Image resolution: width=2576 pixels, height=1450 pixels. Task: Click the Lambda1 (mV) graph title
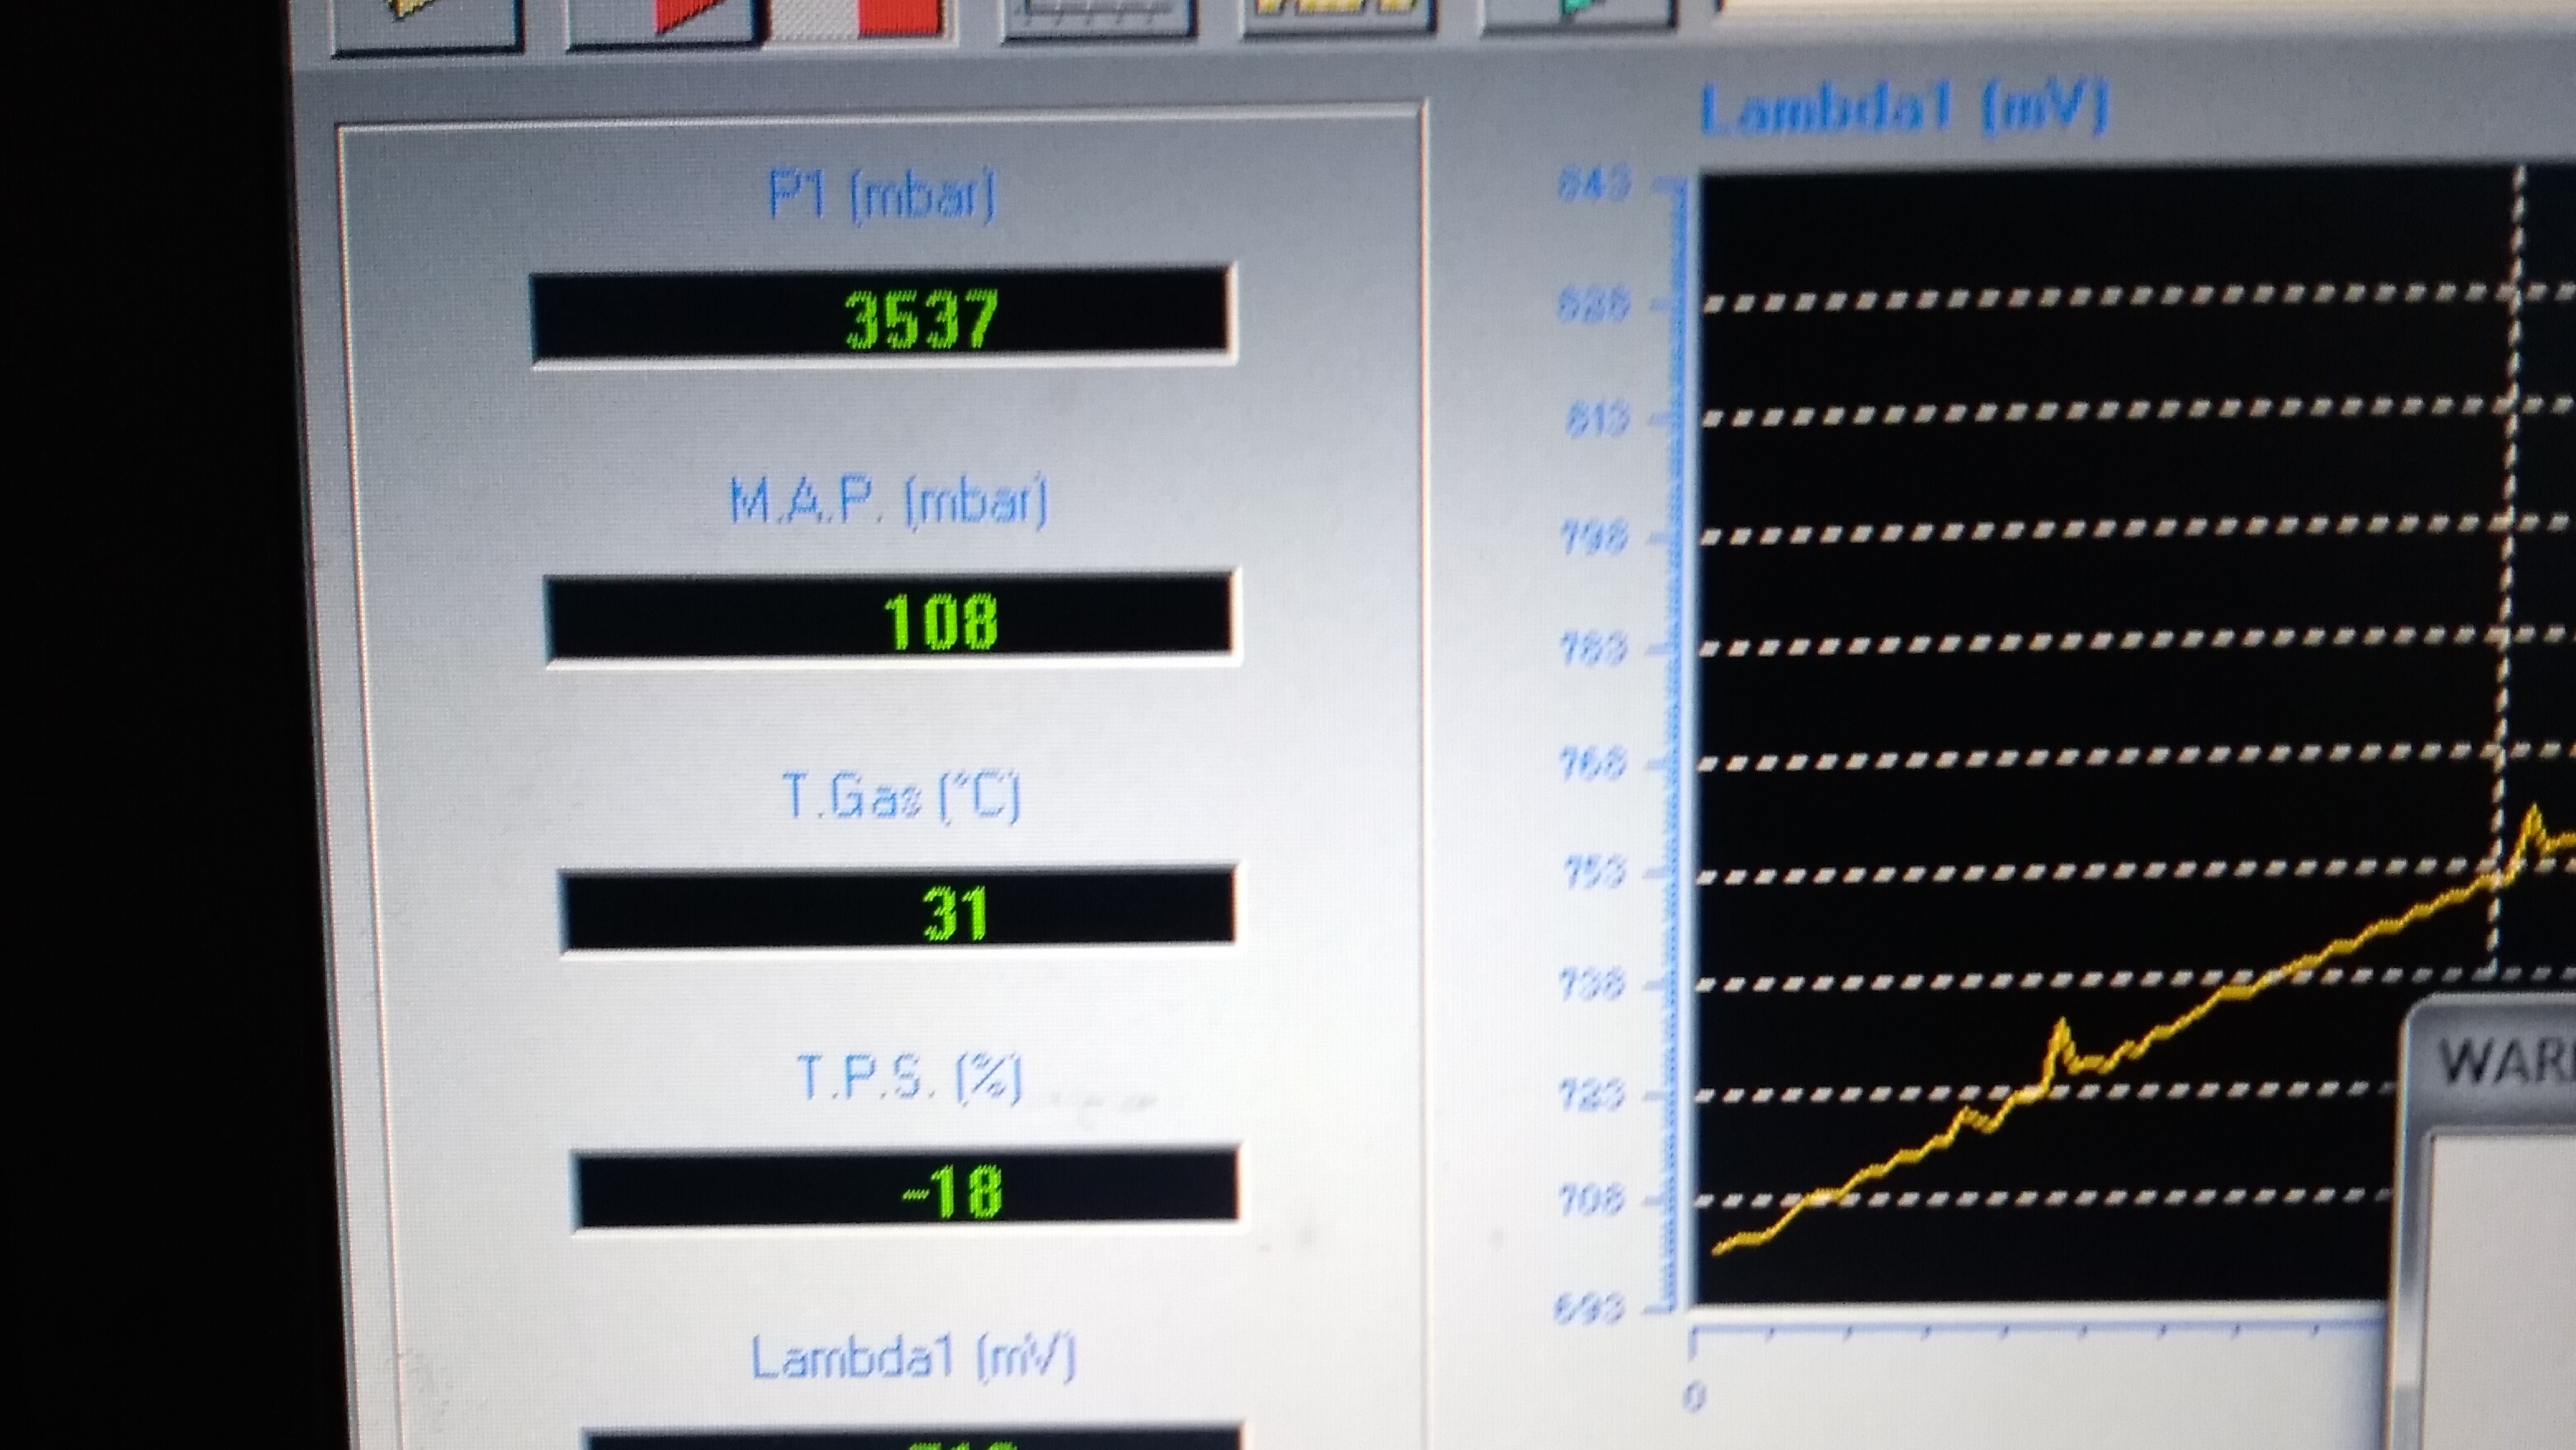click(1905, 109)
